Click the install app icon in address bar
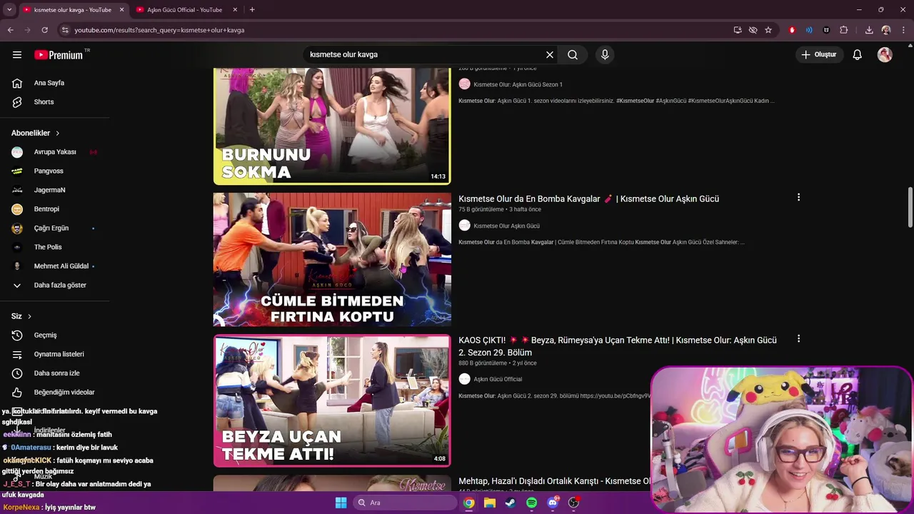 point(738,30)
